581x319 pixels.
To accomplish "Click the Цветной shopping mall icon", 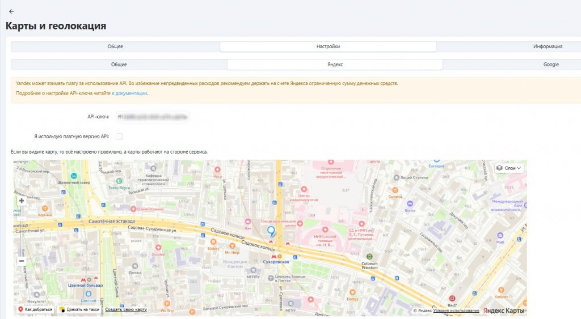I will pos(88,294).
